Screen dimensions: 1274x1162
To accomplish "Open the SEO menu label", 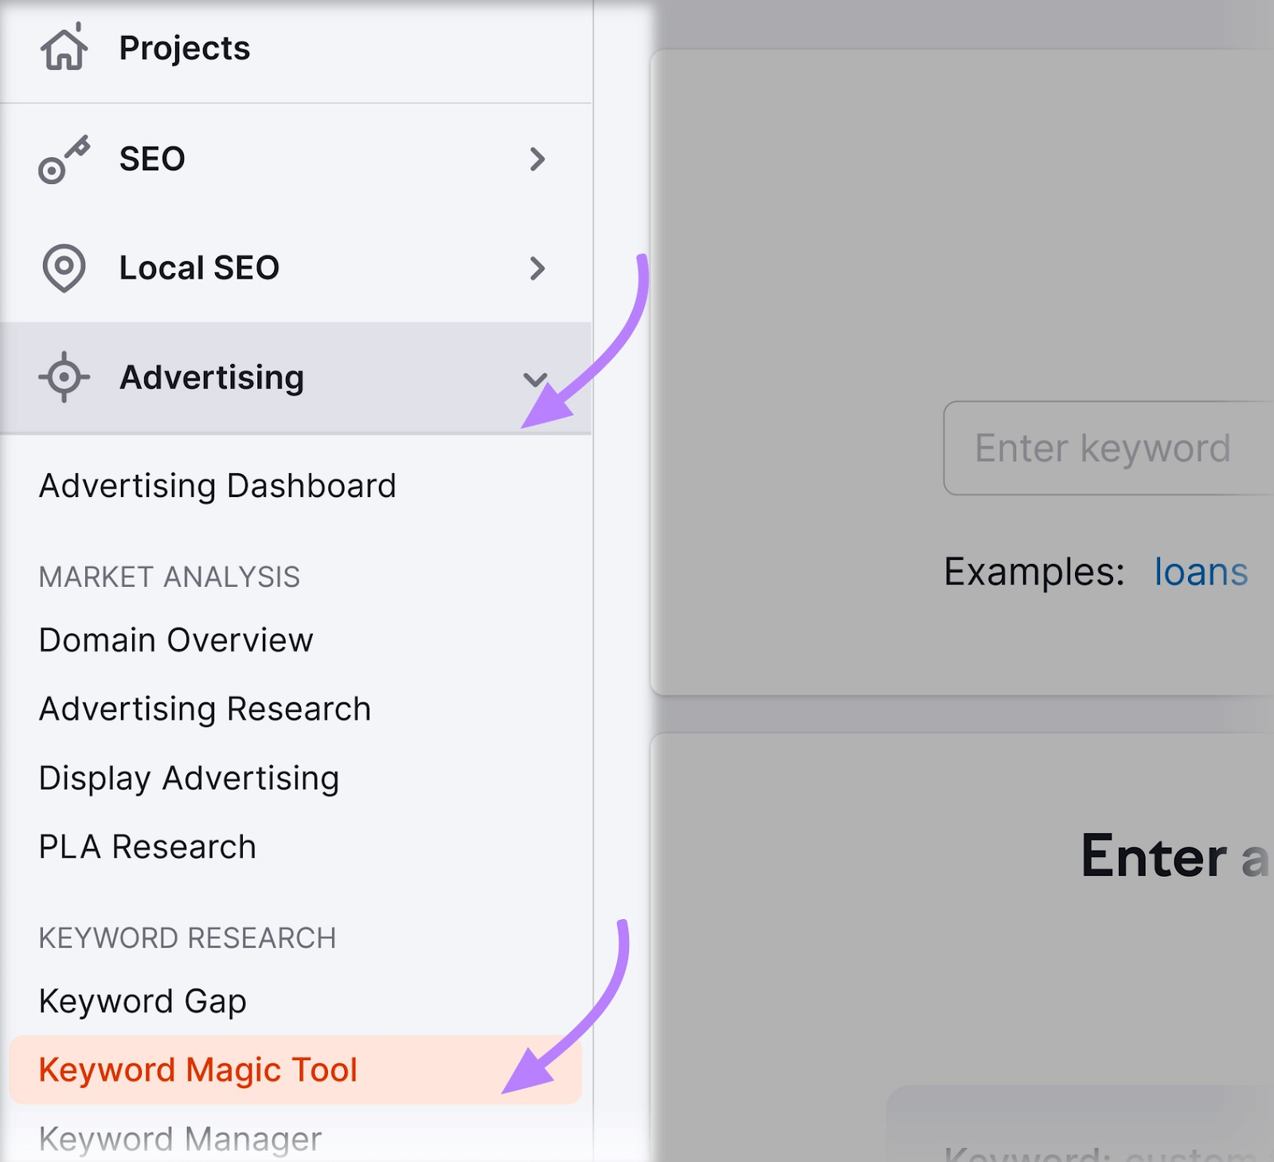I will click(x=152, y=159).
